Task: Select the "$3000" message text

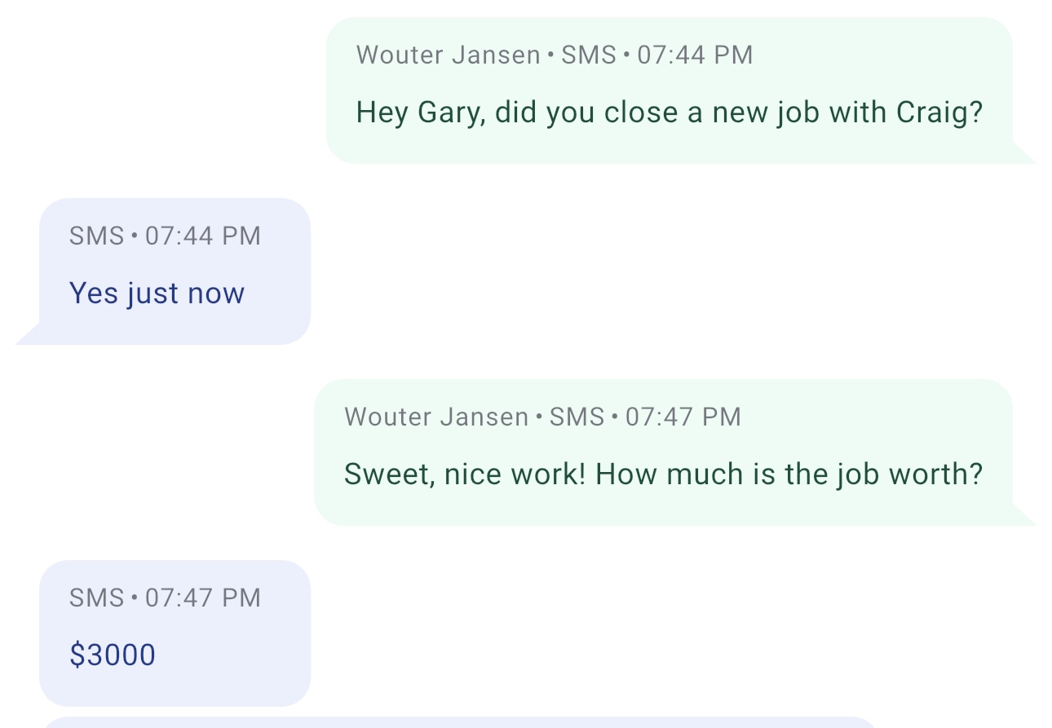Action: (113, 655)
